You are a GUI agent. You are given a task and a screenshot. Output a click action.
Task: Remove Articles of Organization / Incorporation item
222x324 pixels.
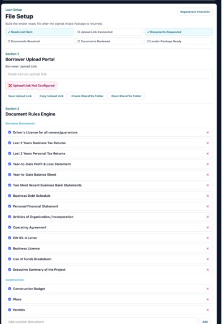(207, 217)
